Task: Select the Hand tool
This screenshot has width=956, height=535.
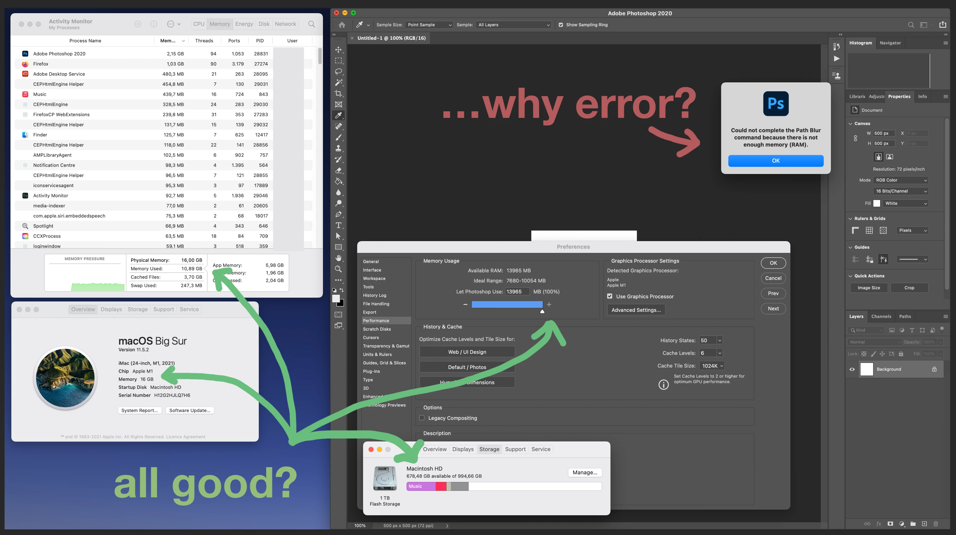Action: click(x=338, y=258)
